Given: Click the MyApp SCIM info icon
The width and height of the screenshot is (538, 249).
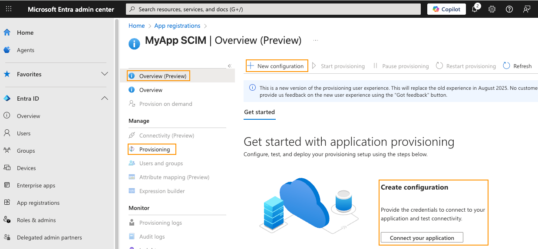Looking at the screenshot, I should tap(134, 44).
